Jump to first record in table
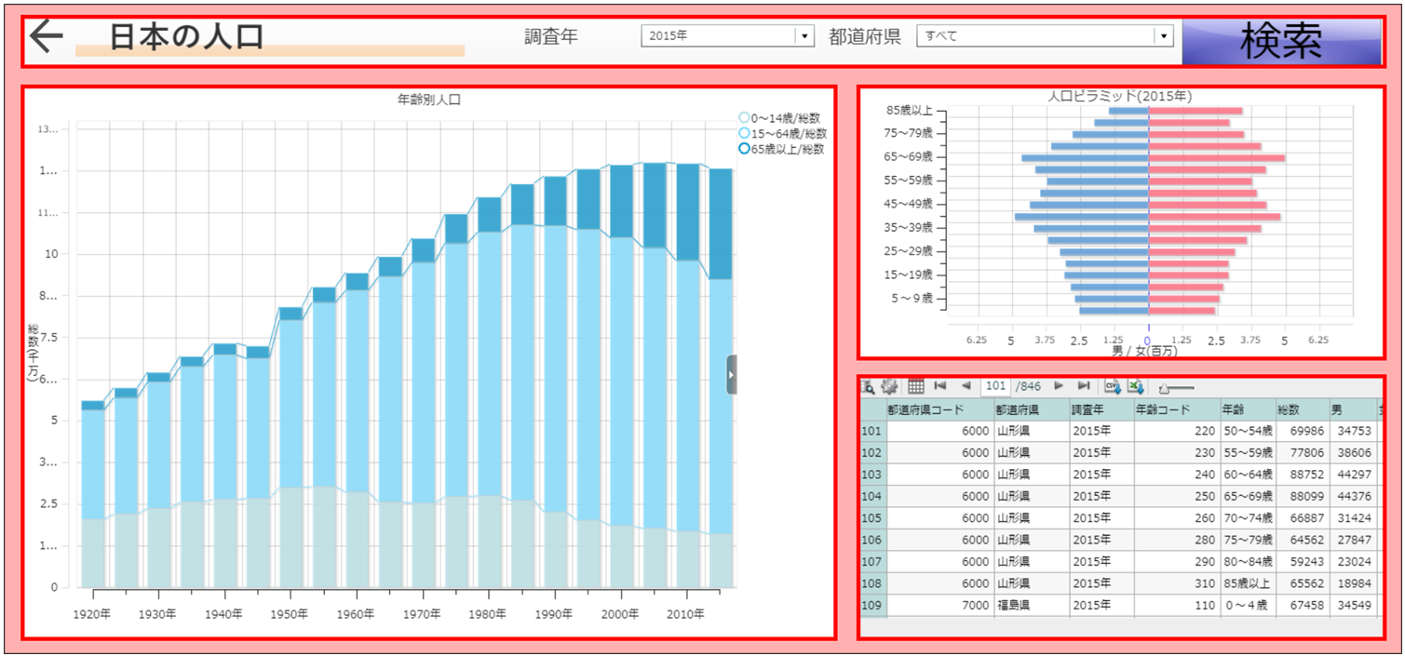The height and width of the screenshot is (656, 1405). coord(940,386)
